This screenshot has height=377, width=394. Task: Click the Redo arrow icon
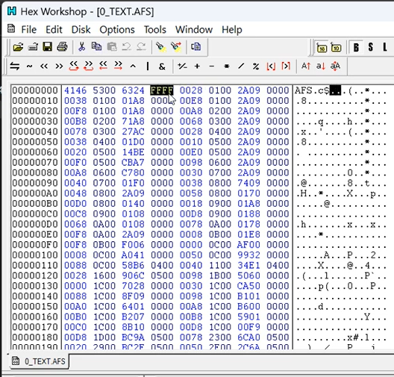(x=141, y=47)
